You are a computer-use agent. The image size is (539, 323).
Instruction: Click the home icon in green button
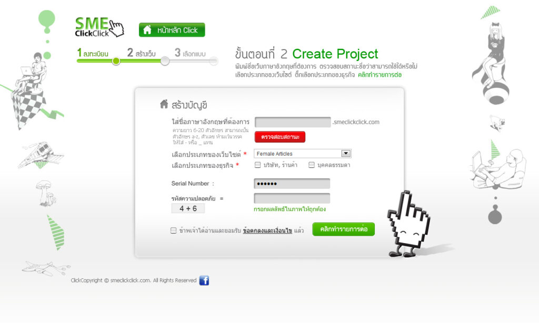(x=147, y=30)
